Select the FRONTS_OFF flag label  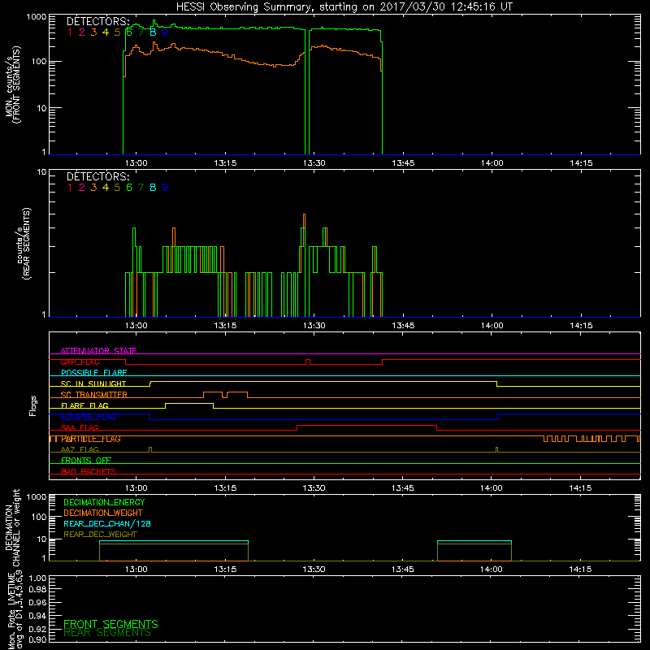coord(86,461)
